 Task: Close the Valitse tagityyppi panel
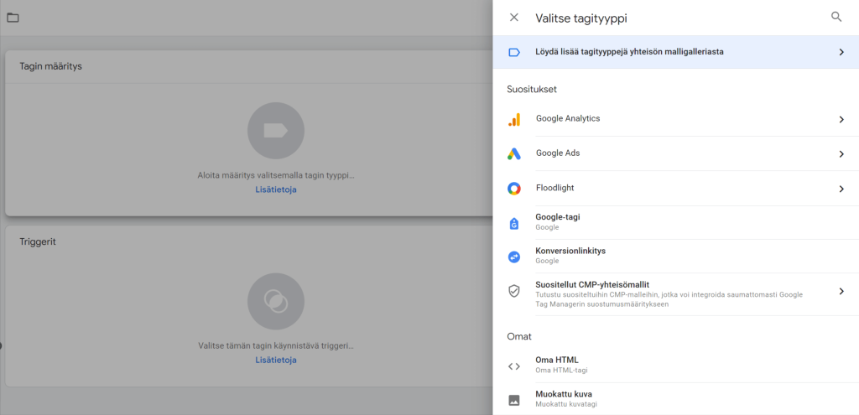[x=514, y=18]
